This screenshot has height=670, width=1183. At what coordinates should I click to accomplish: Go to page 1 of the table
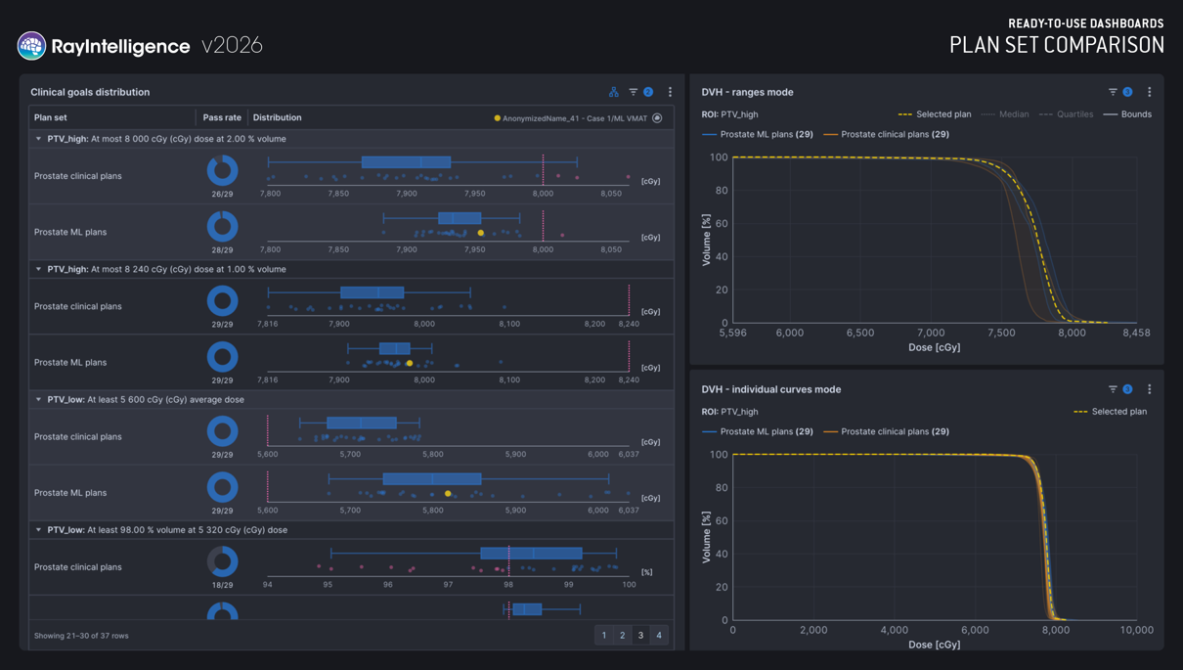604,636
